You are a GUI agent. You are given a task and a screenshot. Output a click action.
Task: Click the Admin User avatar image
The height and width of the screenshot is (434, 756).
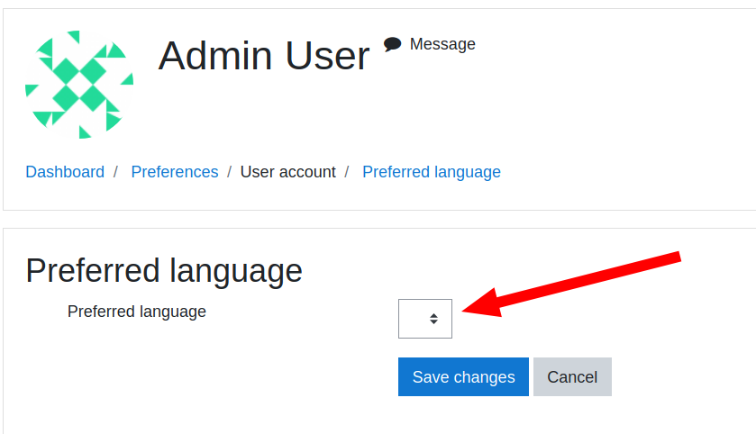click(79, 85)
